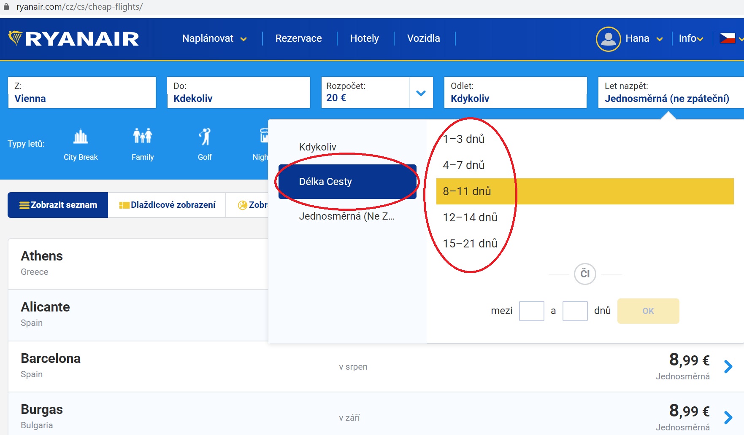Select the 1–3 dnů duration option
The image size is (744, 435).
tap(463, 139)
